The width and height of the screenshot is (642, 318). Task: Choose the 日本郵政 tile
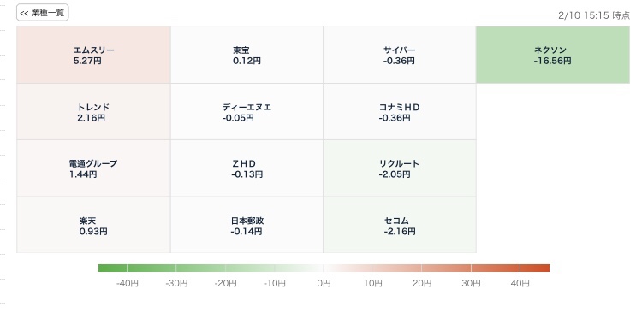[247, 225]
